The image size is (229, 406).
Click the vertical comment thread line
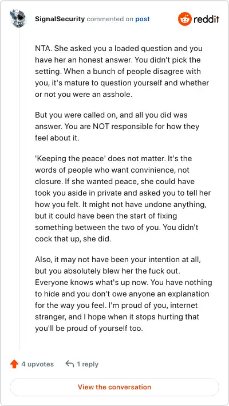pyautogui.click(x=19, y=190)
